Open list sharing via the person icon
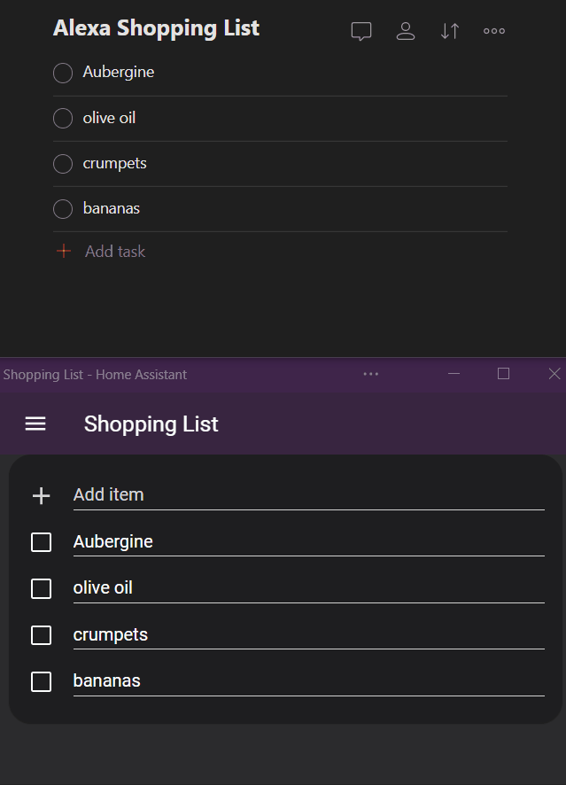This screenshot has height=785, width=566. pyautogui.click(x=406, y=31)
